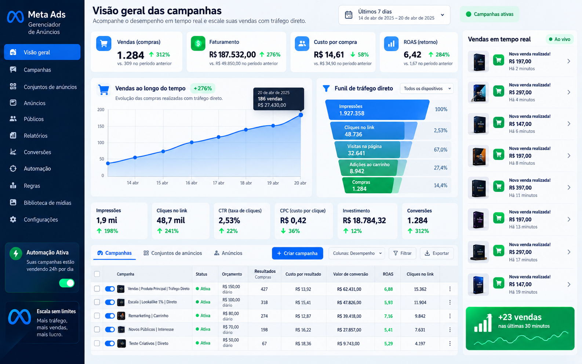The height and width of the screenshot is (364, 582).
Task: Click the shopping cart icon on Vendas card
Action: 104,44
